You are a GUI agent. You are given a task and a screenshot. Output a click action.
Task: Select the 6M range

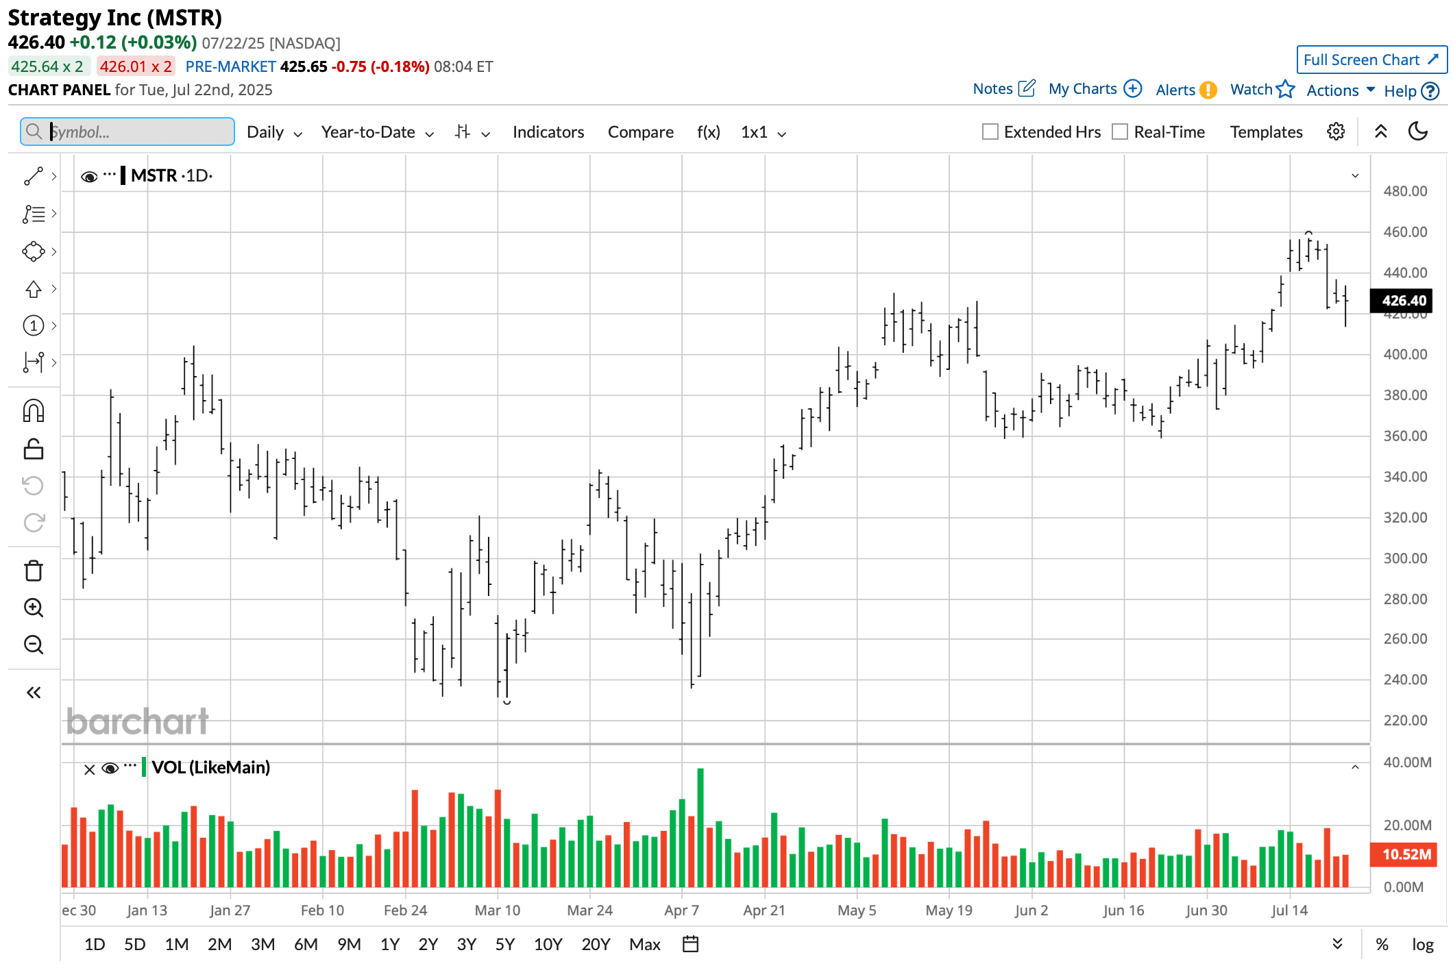pos(306,945)
